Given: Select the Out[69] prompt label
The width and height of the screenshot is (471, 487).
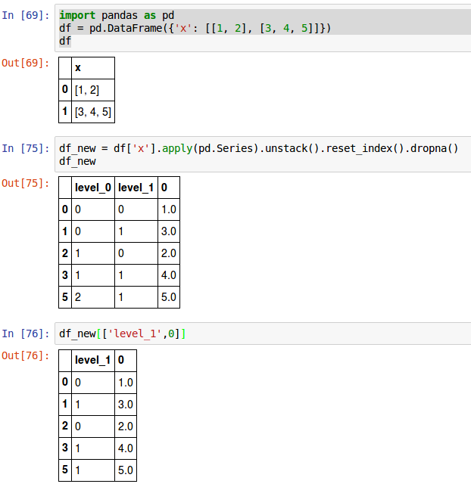Looking at the screenshot, I should [26, 63].
